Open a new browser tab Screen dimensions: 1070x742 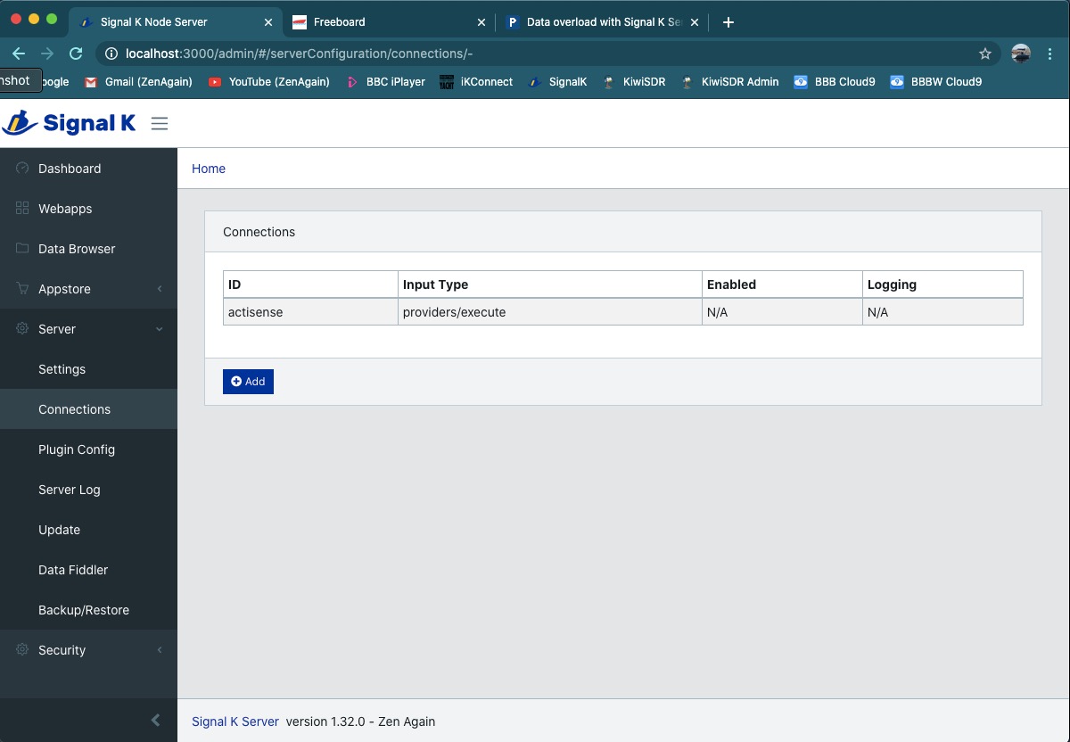click(x=728, y=22)
